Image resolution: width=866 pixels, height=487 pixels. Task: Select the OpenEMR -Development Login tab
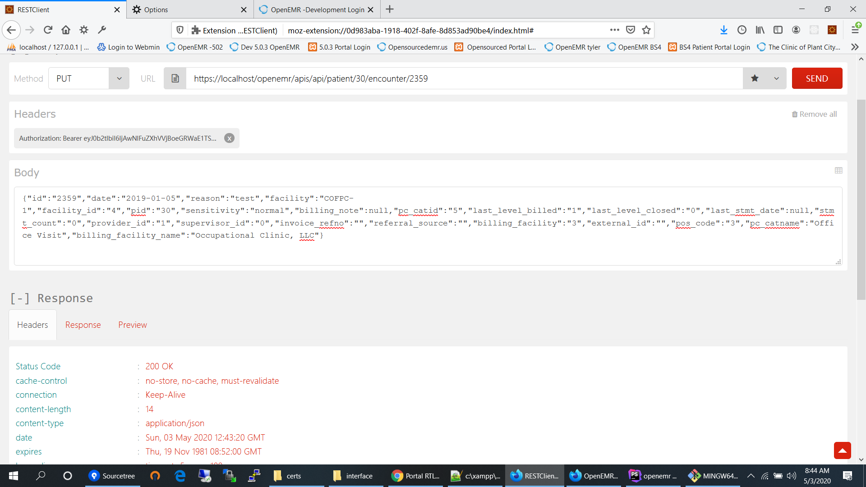coord(316,9)
